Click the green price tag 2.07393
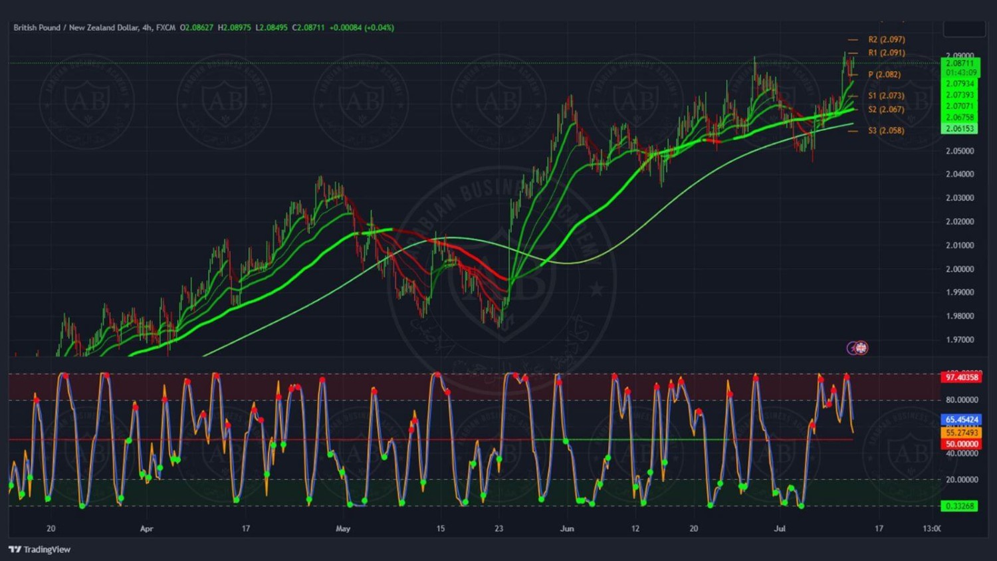Screen dimensions: 997x561 pos(960,95)
